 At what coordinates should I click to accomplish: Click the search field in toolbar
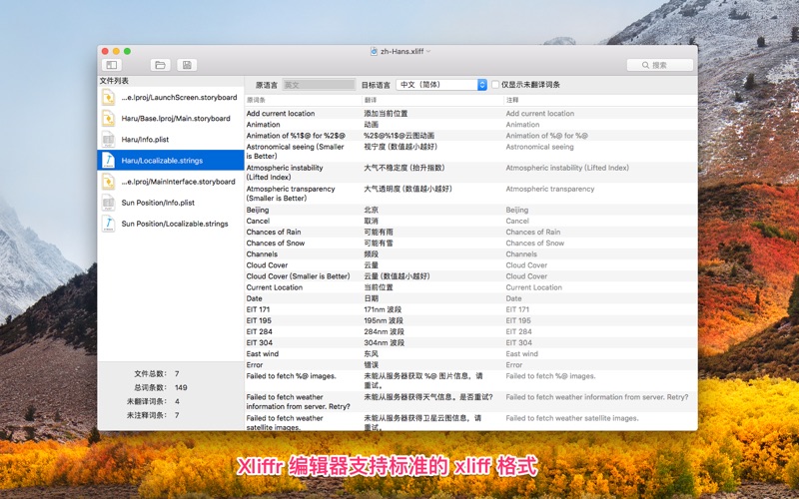[x=659, y=65]
